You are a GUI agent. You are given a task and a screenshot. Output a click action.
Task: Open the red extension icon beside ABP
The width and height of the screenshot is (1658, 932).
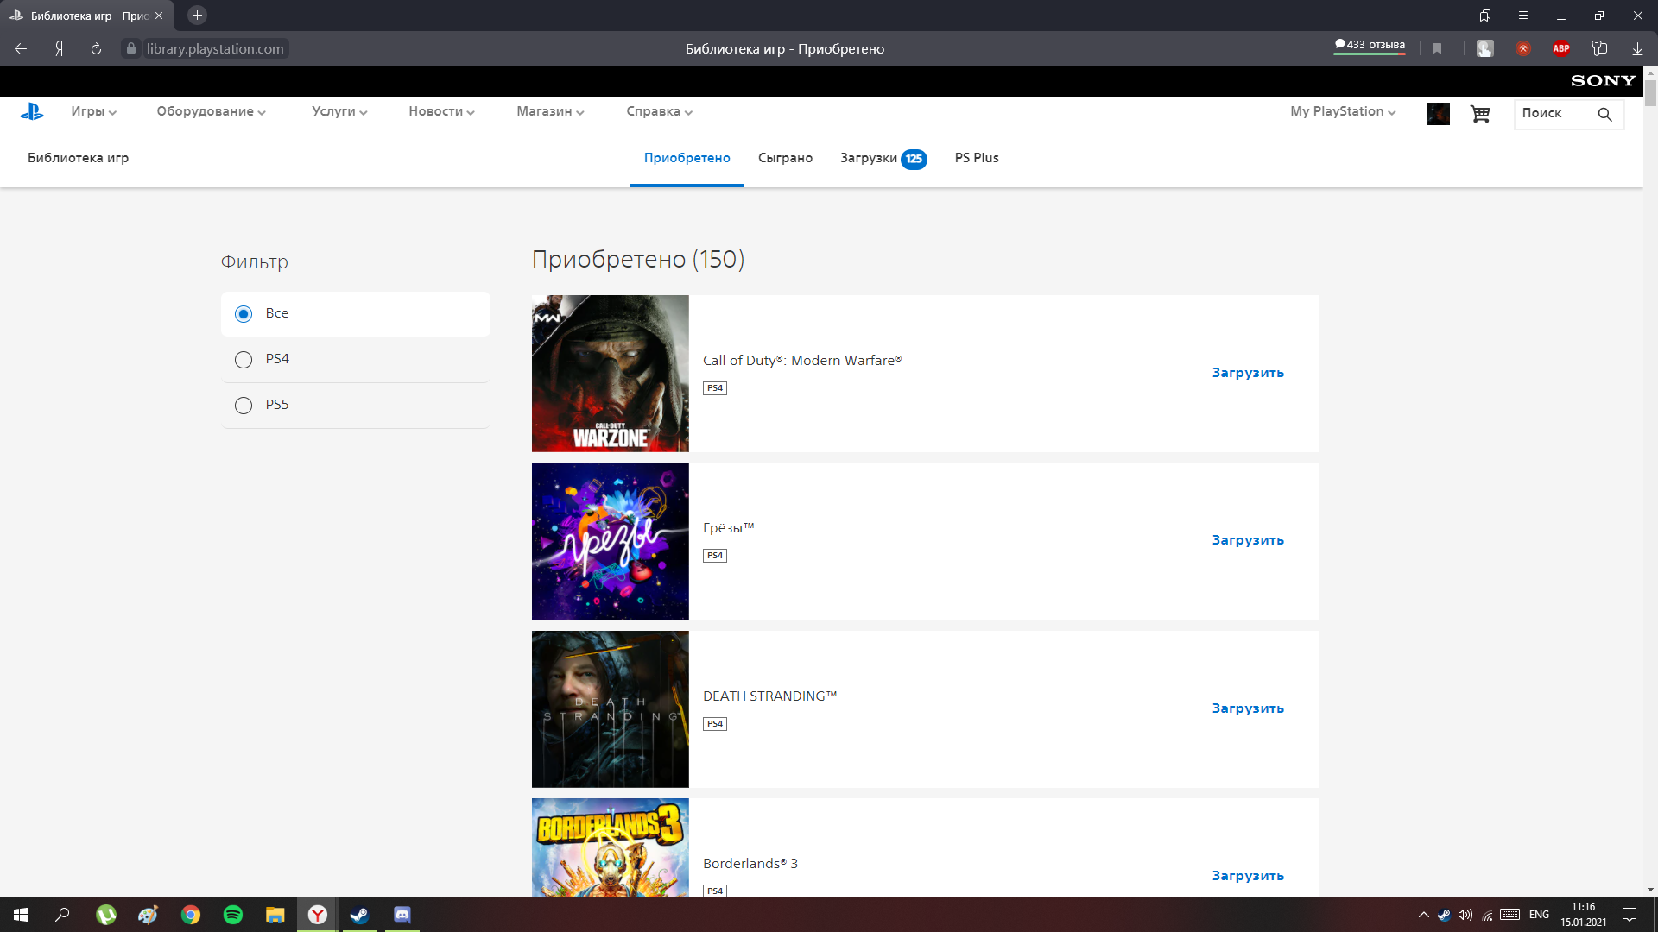click(1523, 48)
